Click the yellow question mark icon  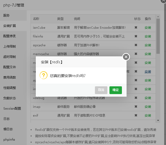43,75
